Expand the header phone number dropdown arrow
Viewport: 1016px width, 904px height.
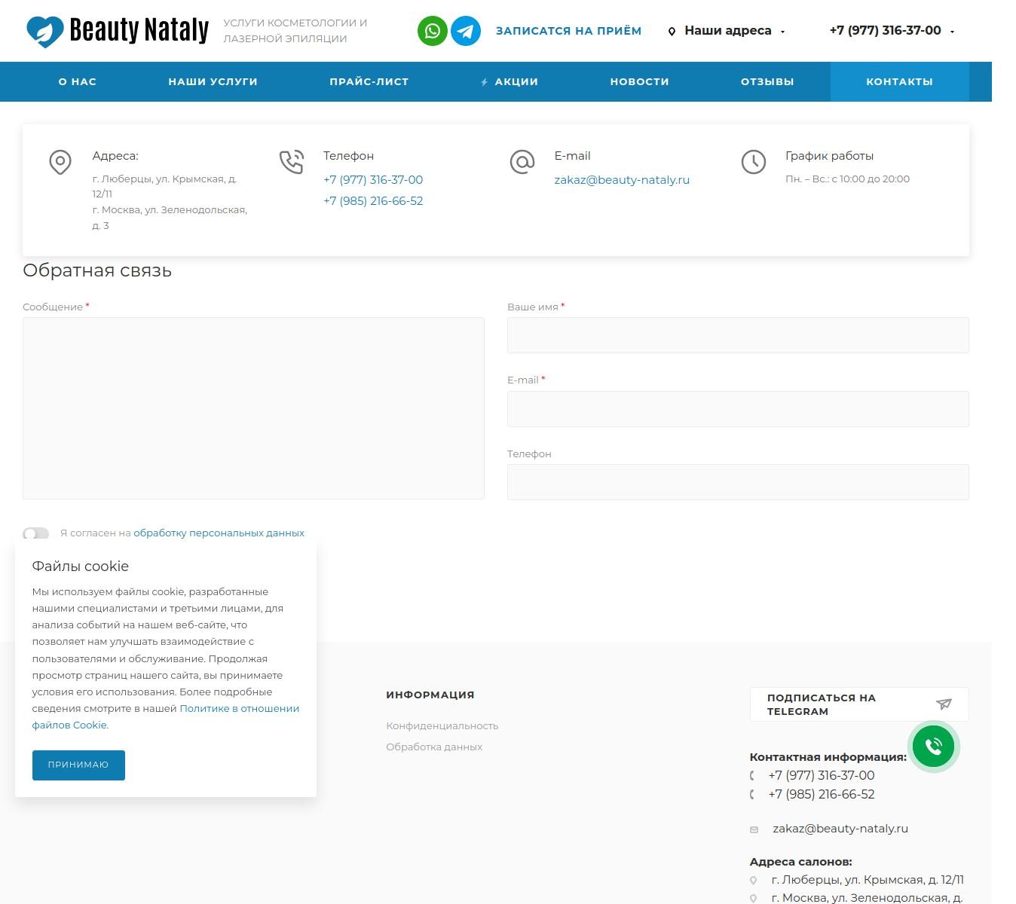(952, 32)
